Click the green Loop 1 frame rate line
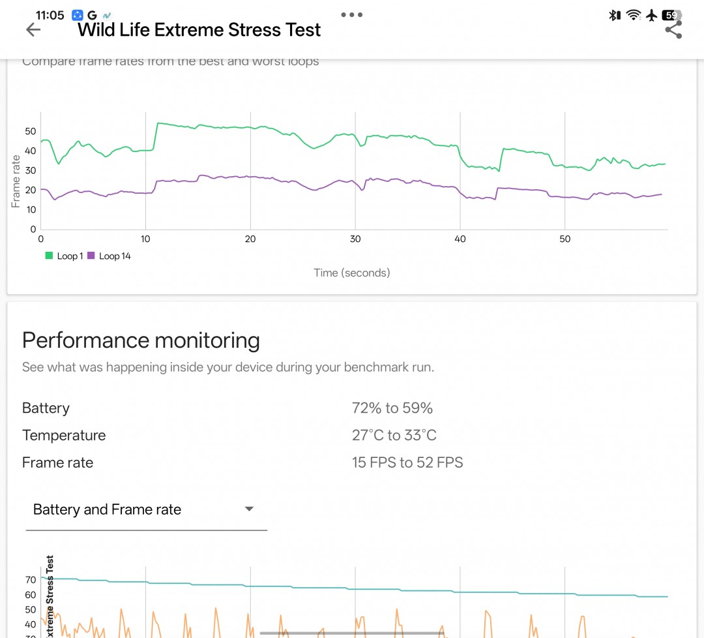This screenshot has width=704, height=638. pyautogui.click(x=196, y=127)
